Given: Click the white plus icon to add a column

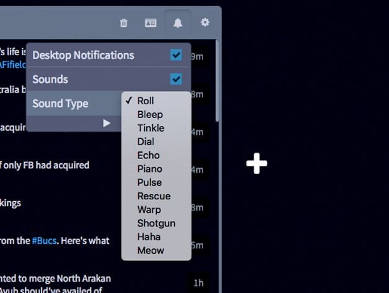Looking at the screenshot, I should (x=257, y=163).
